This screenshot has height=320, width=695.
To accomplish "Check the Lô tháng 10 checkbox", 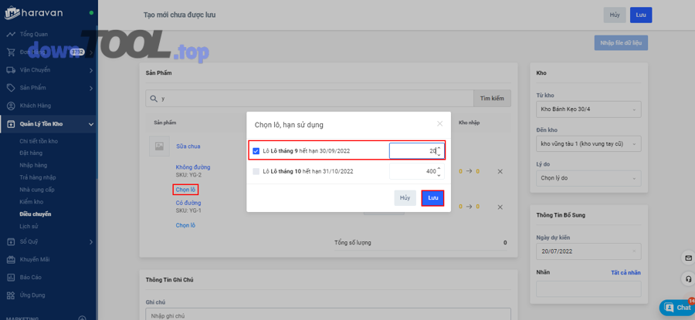I will 256,171.
